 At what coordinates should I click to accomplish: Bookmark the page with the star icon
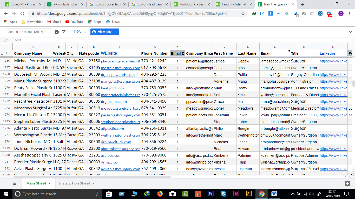[243, 13]
